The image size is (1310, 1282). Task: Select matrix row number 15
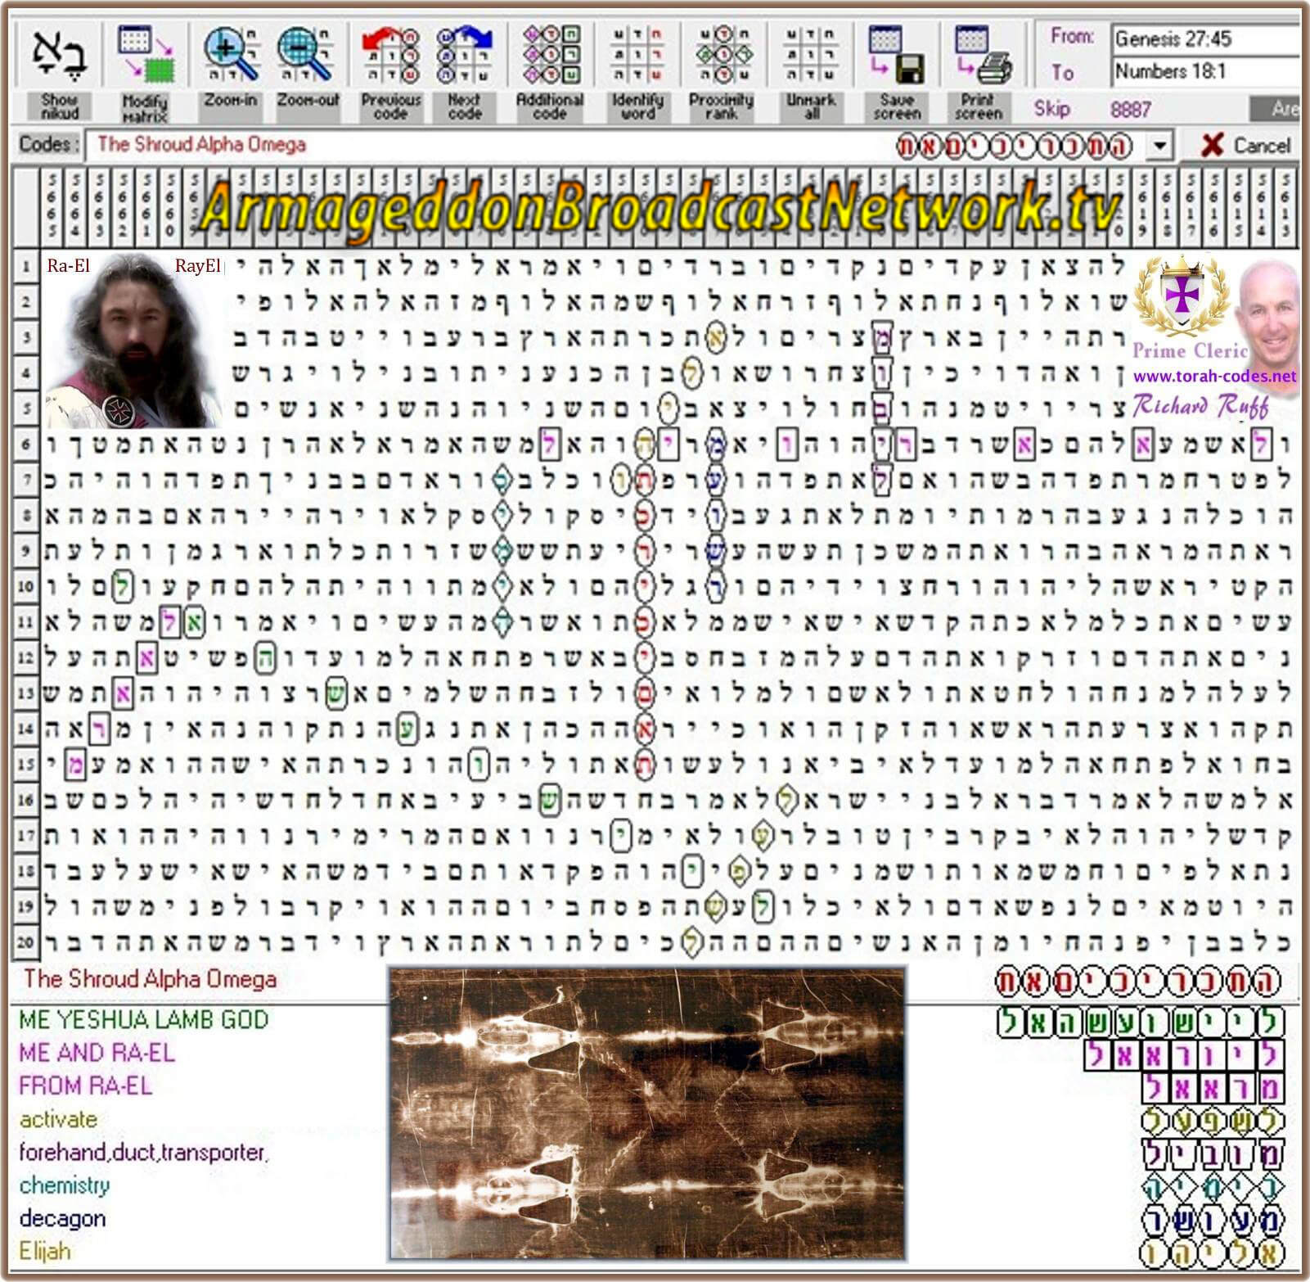pyautogui.click(x=26, y=765)
